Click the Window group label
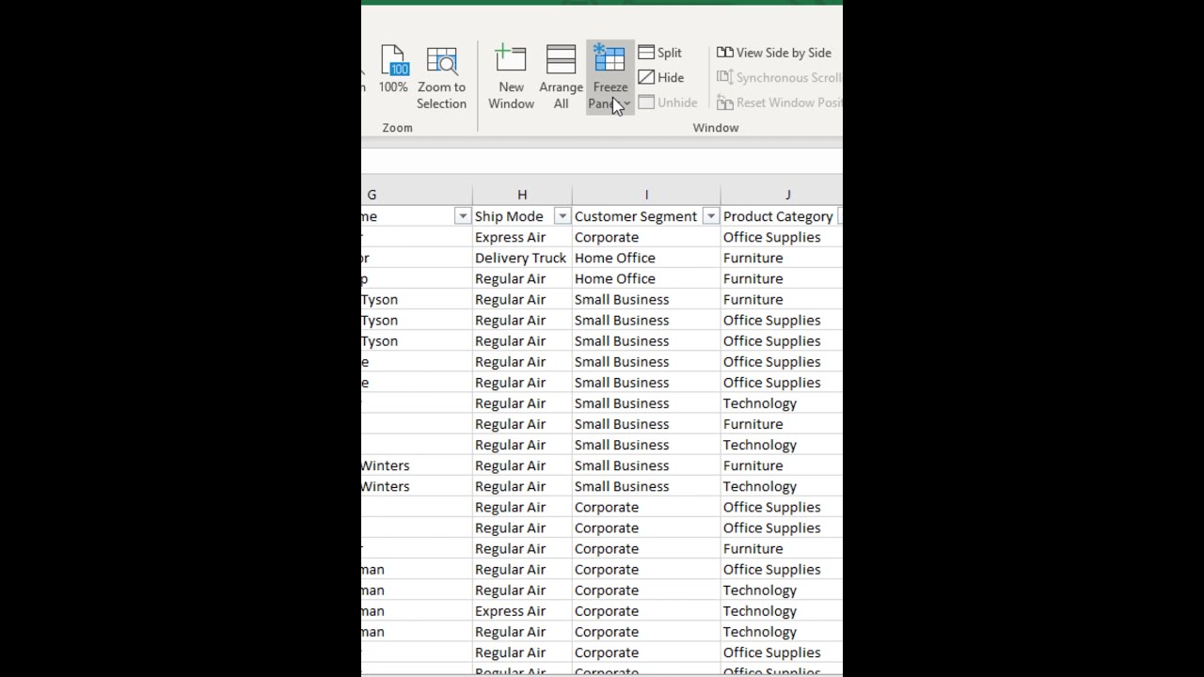The width and height of the screenshot is (1204, 677). [x=716, y=128]
